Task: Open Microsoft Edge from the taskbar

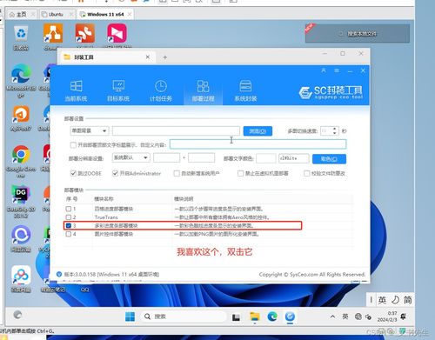Action: point(272,317)
